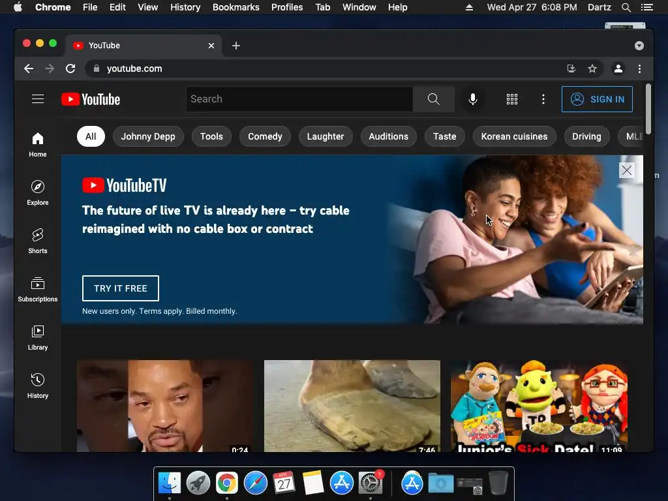This screenshot has height=501, width=668.
Task: Open the File menu
Action: click(90, 7)
